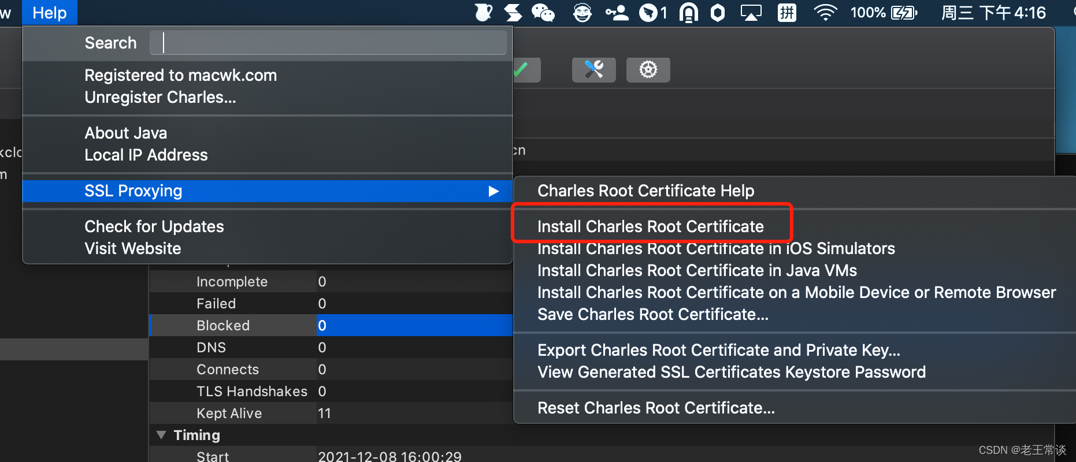Click the Wi-Fi status icon

[x=825, y=13]
